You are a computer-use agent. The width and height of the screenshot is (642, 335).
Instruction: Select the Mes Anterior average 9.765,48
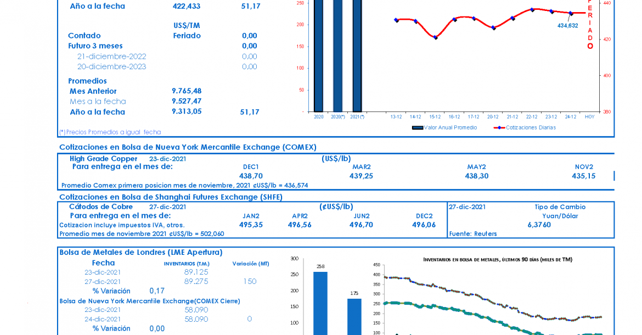[187, 91]
